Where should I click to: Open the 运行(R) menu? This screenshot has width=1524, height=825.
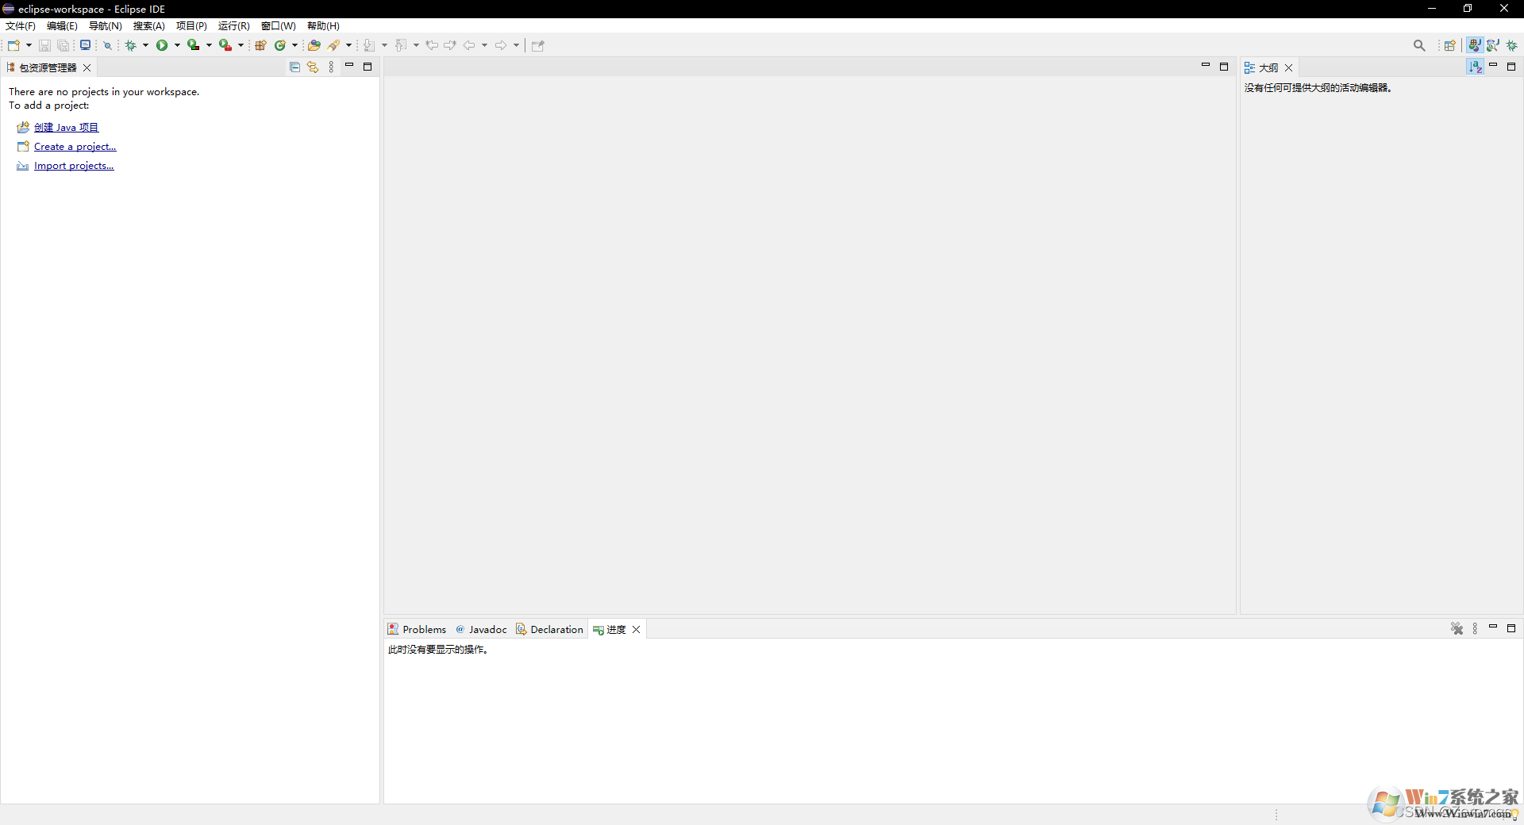pyautogui.click(x=234, y=26)
